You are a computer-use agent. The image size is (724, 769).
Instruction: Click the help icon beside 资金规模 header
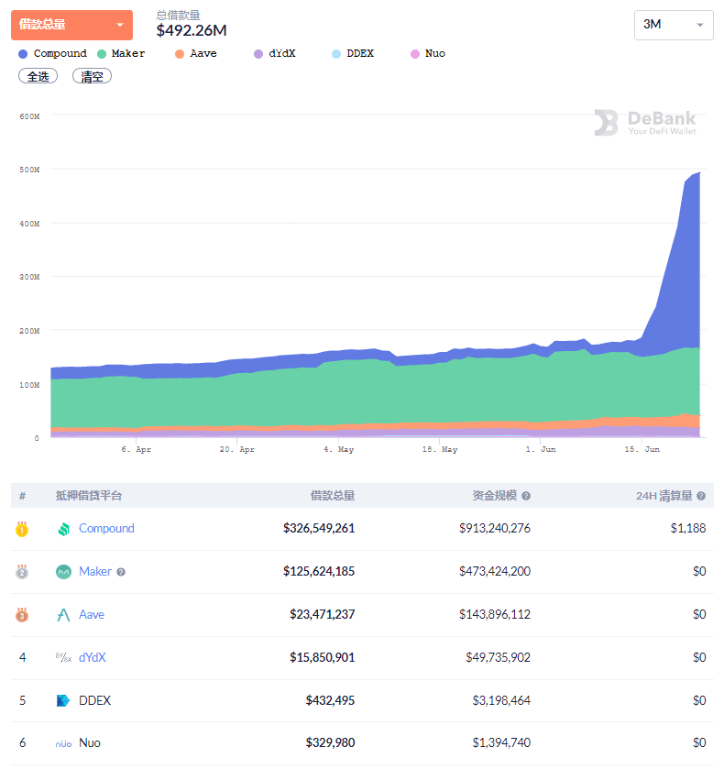(x=526, y=496)
